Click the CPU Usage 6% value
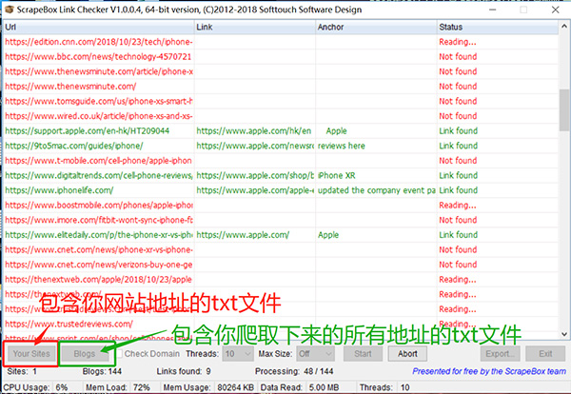Image resolution: width=571 pixels, height=394 pixels. tap(62, 387)
